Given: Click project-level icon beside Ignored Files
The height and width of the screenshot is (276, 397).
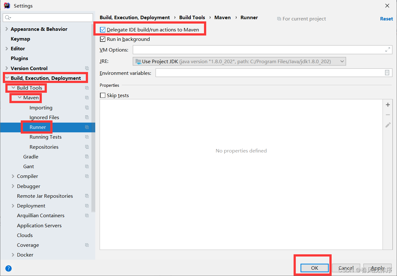Looking at the screenshot, I should point(87,117).
